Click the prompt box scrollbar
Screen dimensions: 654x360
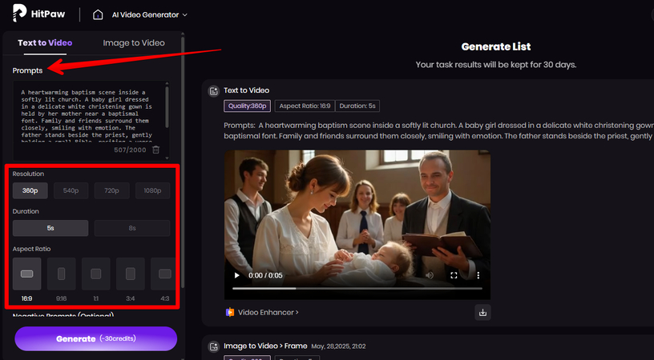(x=168, y=107)
